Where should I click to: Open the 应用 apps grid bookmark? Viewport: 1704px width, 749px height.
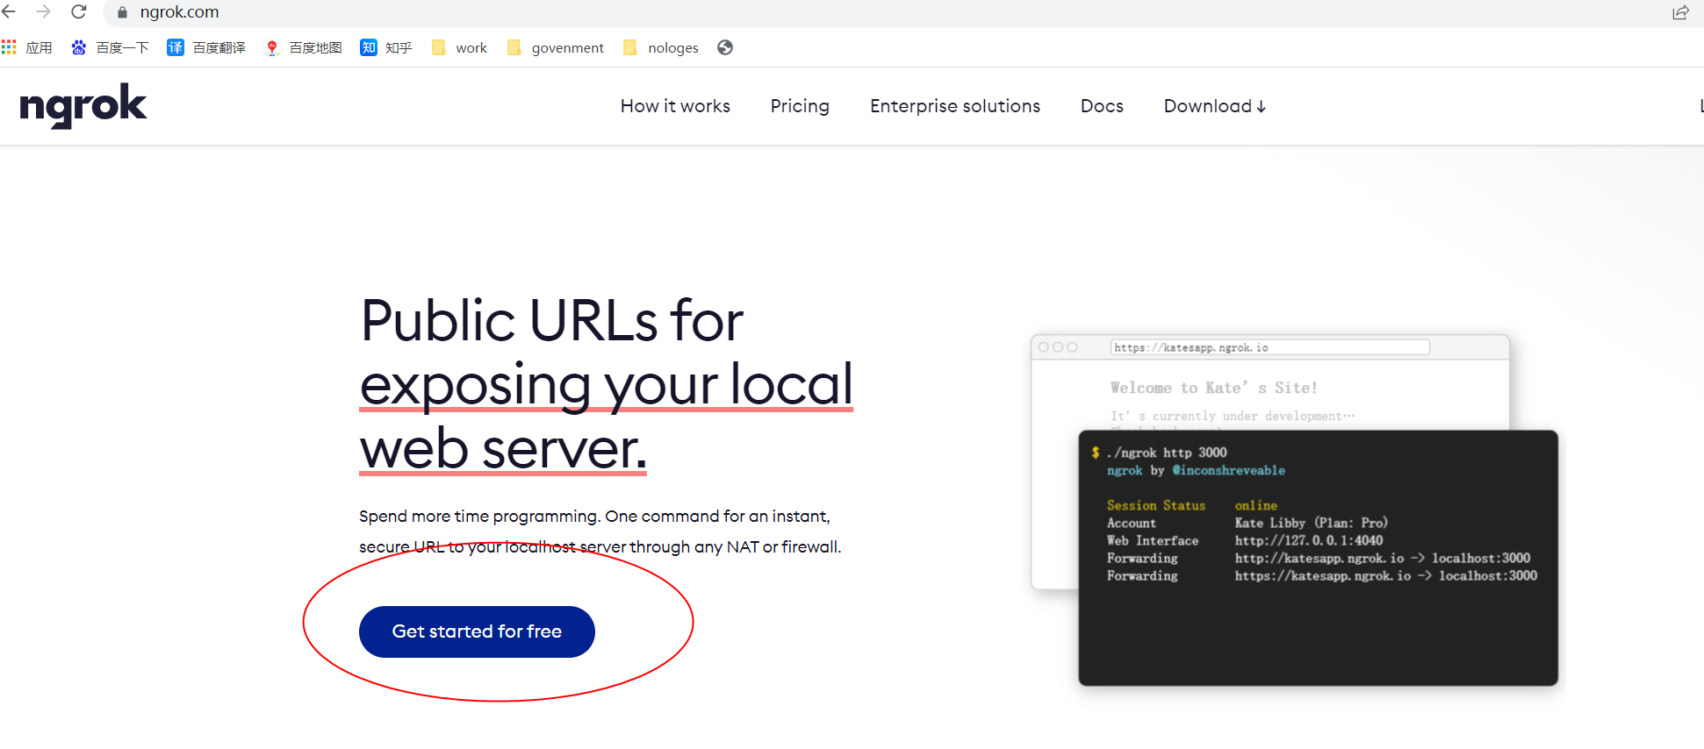(x=27, y=47)
